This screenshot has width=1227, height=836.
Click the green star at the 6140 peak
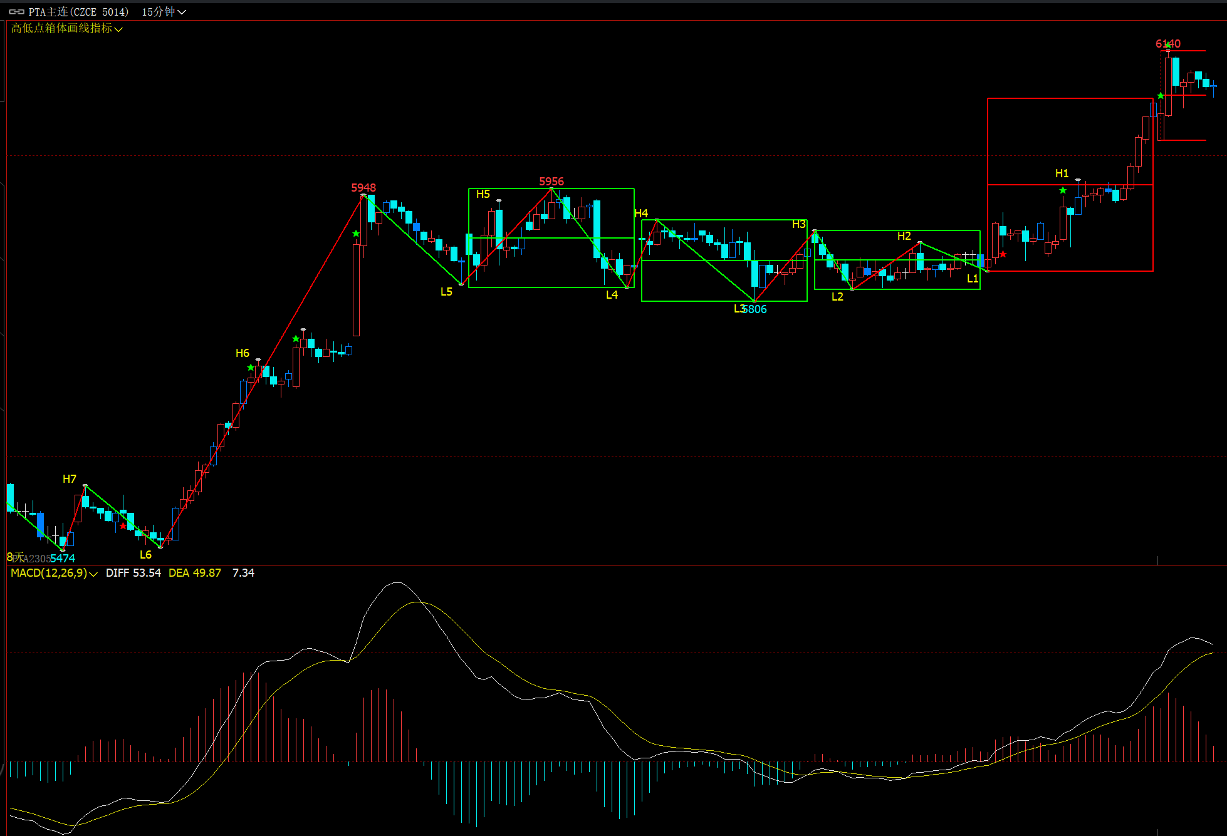pos(1168,45)
